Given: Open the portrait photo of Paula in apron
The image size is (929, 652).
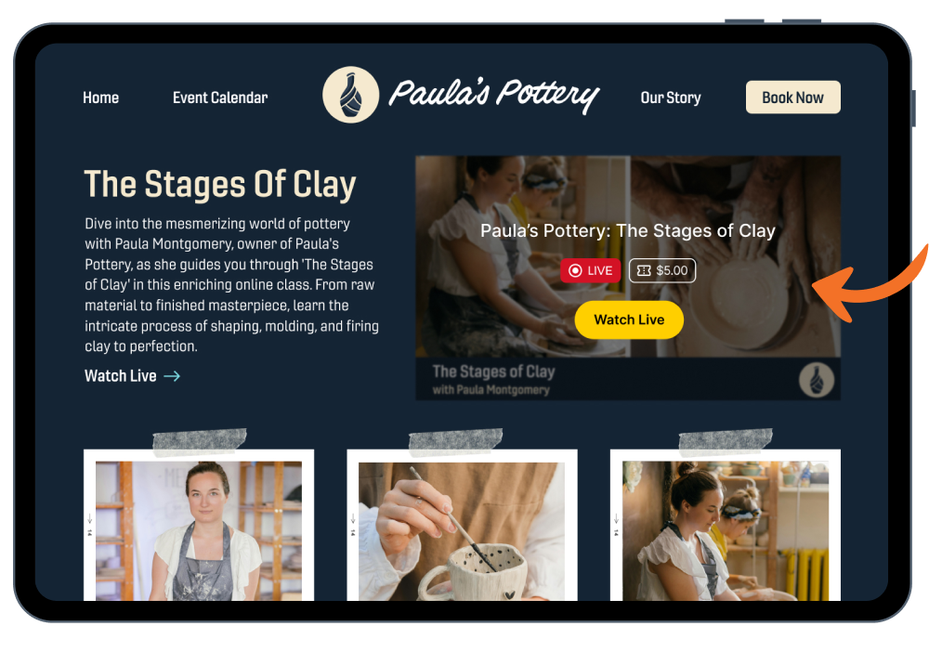Looking at the screenshot, I should coord(199,530).
